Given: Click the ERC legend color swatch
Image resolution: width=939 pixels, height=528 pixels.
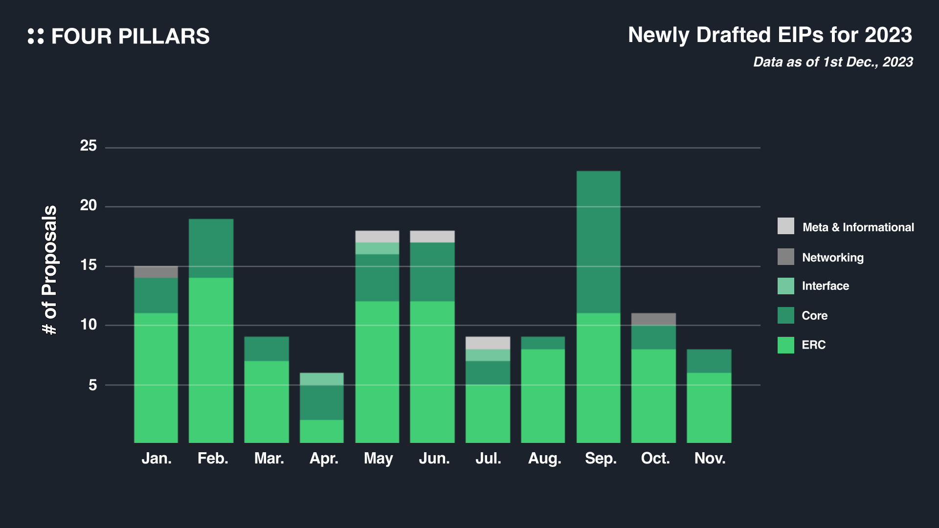Looking at the screenshot, I should coord(785,345).
